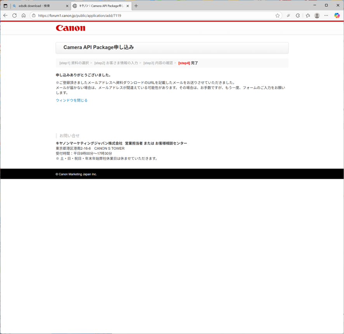344x334 pixels.
Task: Close the Camera API Package tab
Action: 128,6
